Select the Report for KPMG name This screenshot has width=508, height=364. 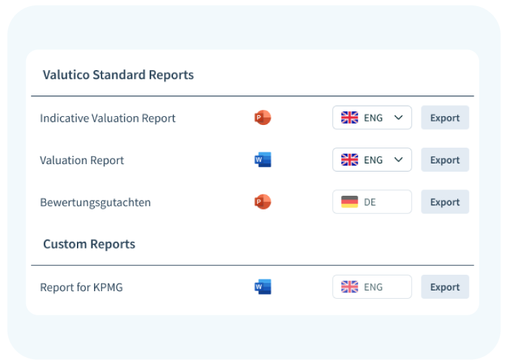tap(81, 287)
